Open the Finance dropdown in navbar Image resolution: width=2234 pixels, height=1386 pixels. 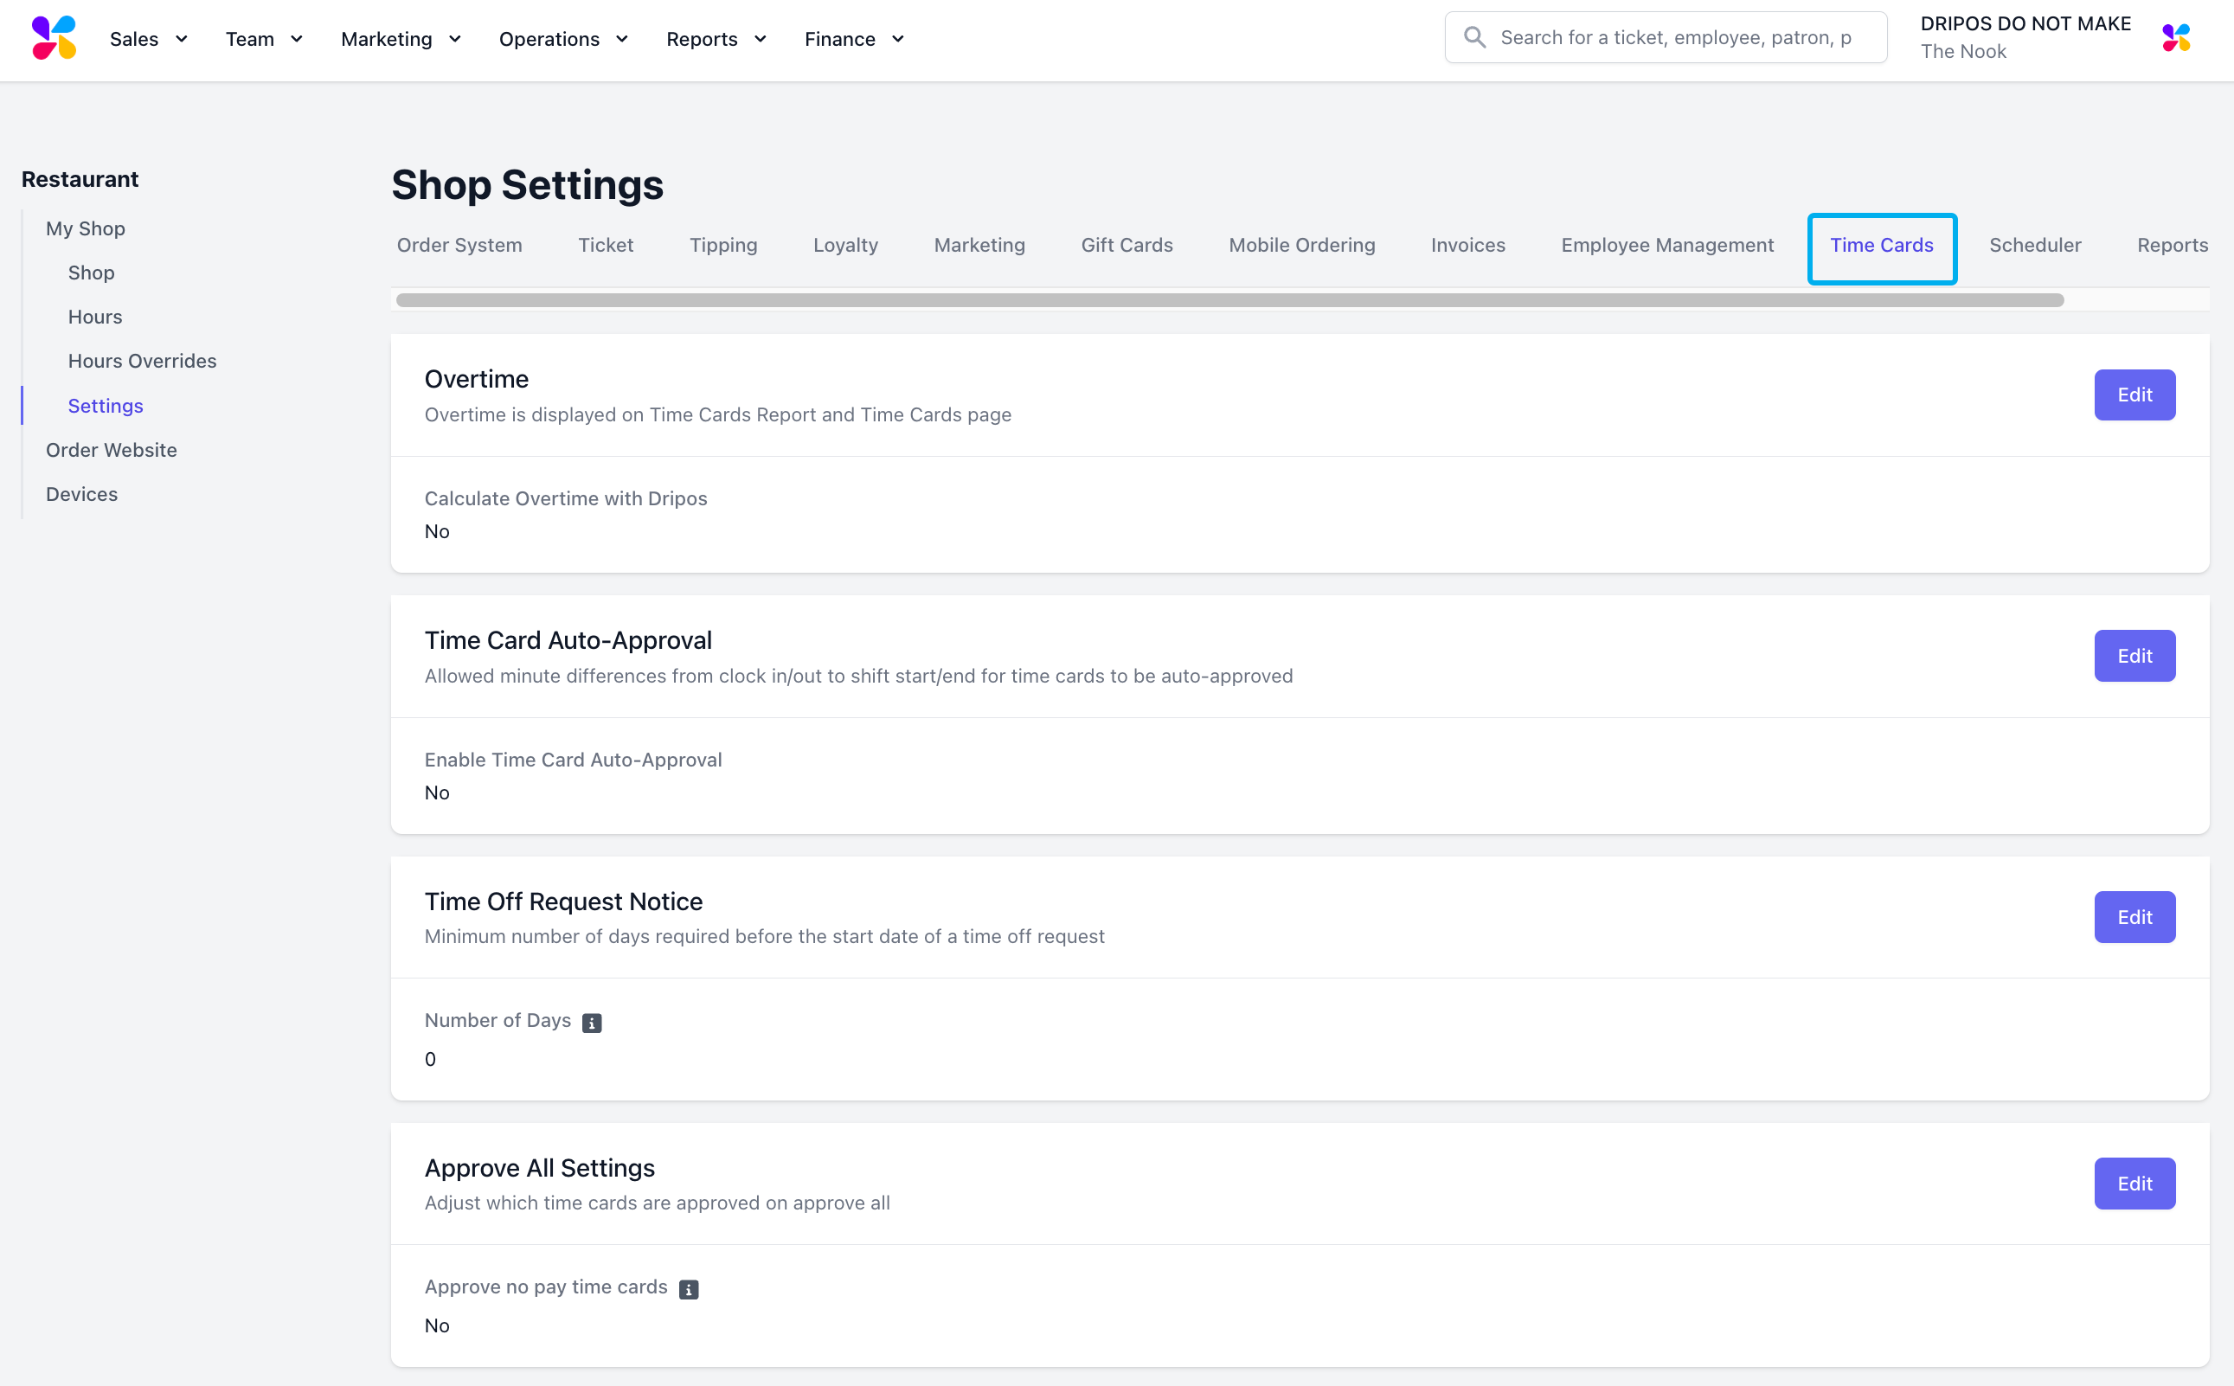tap(853, 38)
